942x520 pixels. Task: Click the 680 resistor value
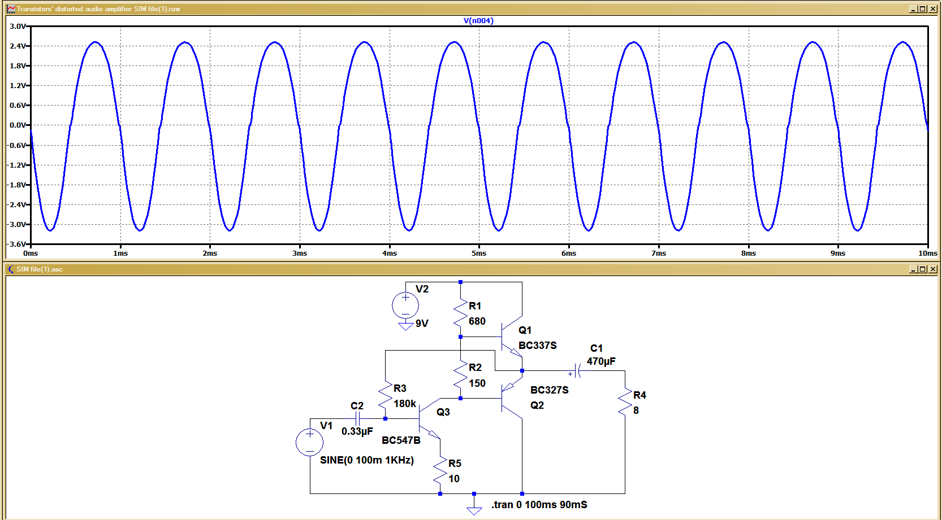tap(477, 321)
